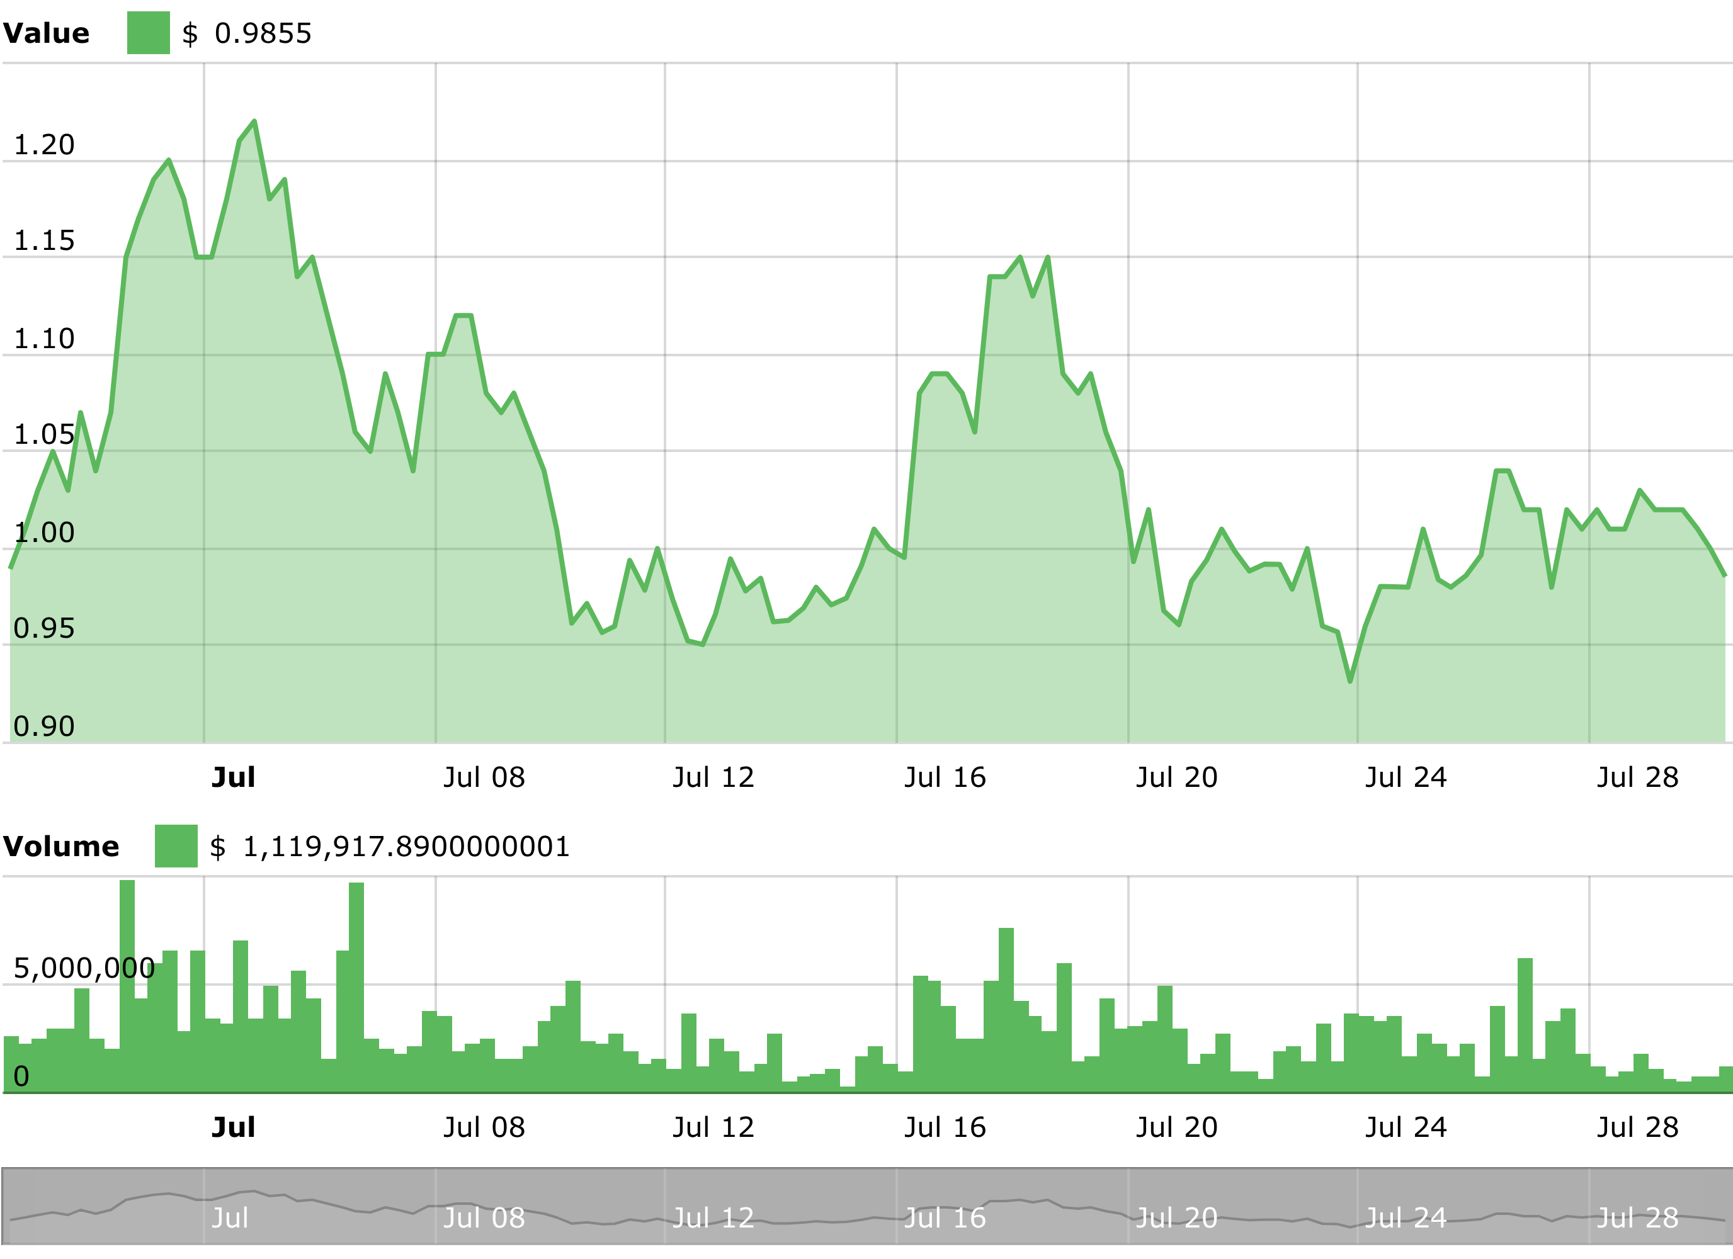Click the 1.20 axis label on value chart
Screen dimensions: 1733x1259
[x=44, y=145]
